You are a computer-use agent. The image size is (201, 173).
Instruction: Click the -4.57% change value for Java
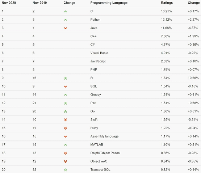click(x=193, y=28)
